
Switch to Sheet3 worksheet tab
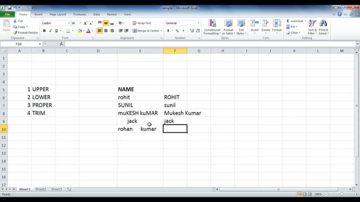click(x=56, y=189)
